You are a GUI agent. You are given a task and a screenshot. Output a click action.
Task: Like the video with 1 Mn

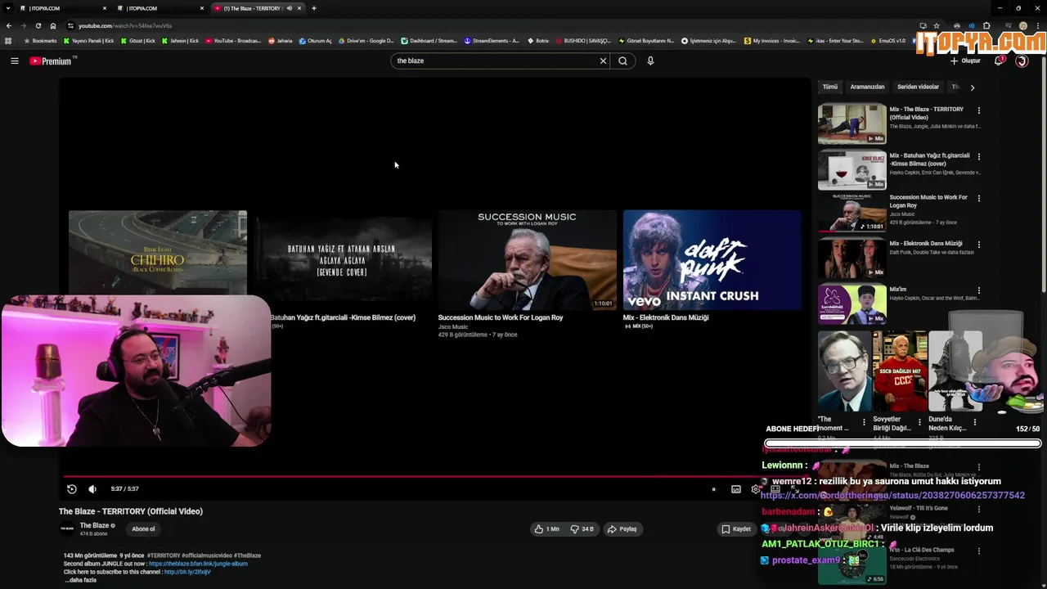pyautogui.click(x=546, y=529)
